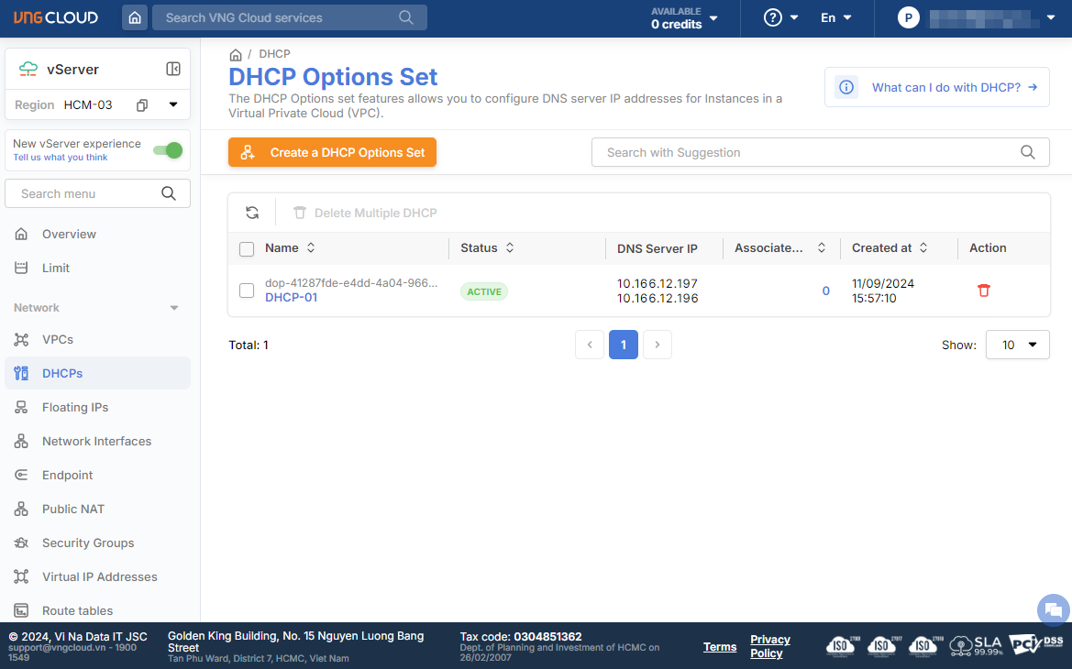Click Create a DHCP Options Set button
Image resolution: width=1072 pixels, height=669 pixels.
(332, 153)
